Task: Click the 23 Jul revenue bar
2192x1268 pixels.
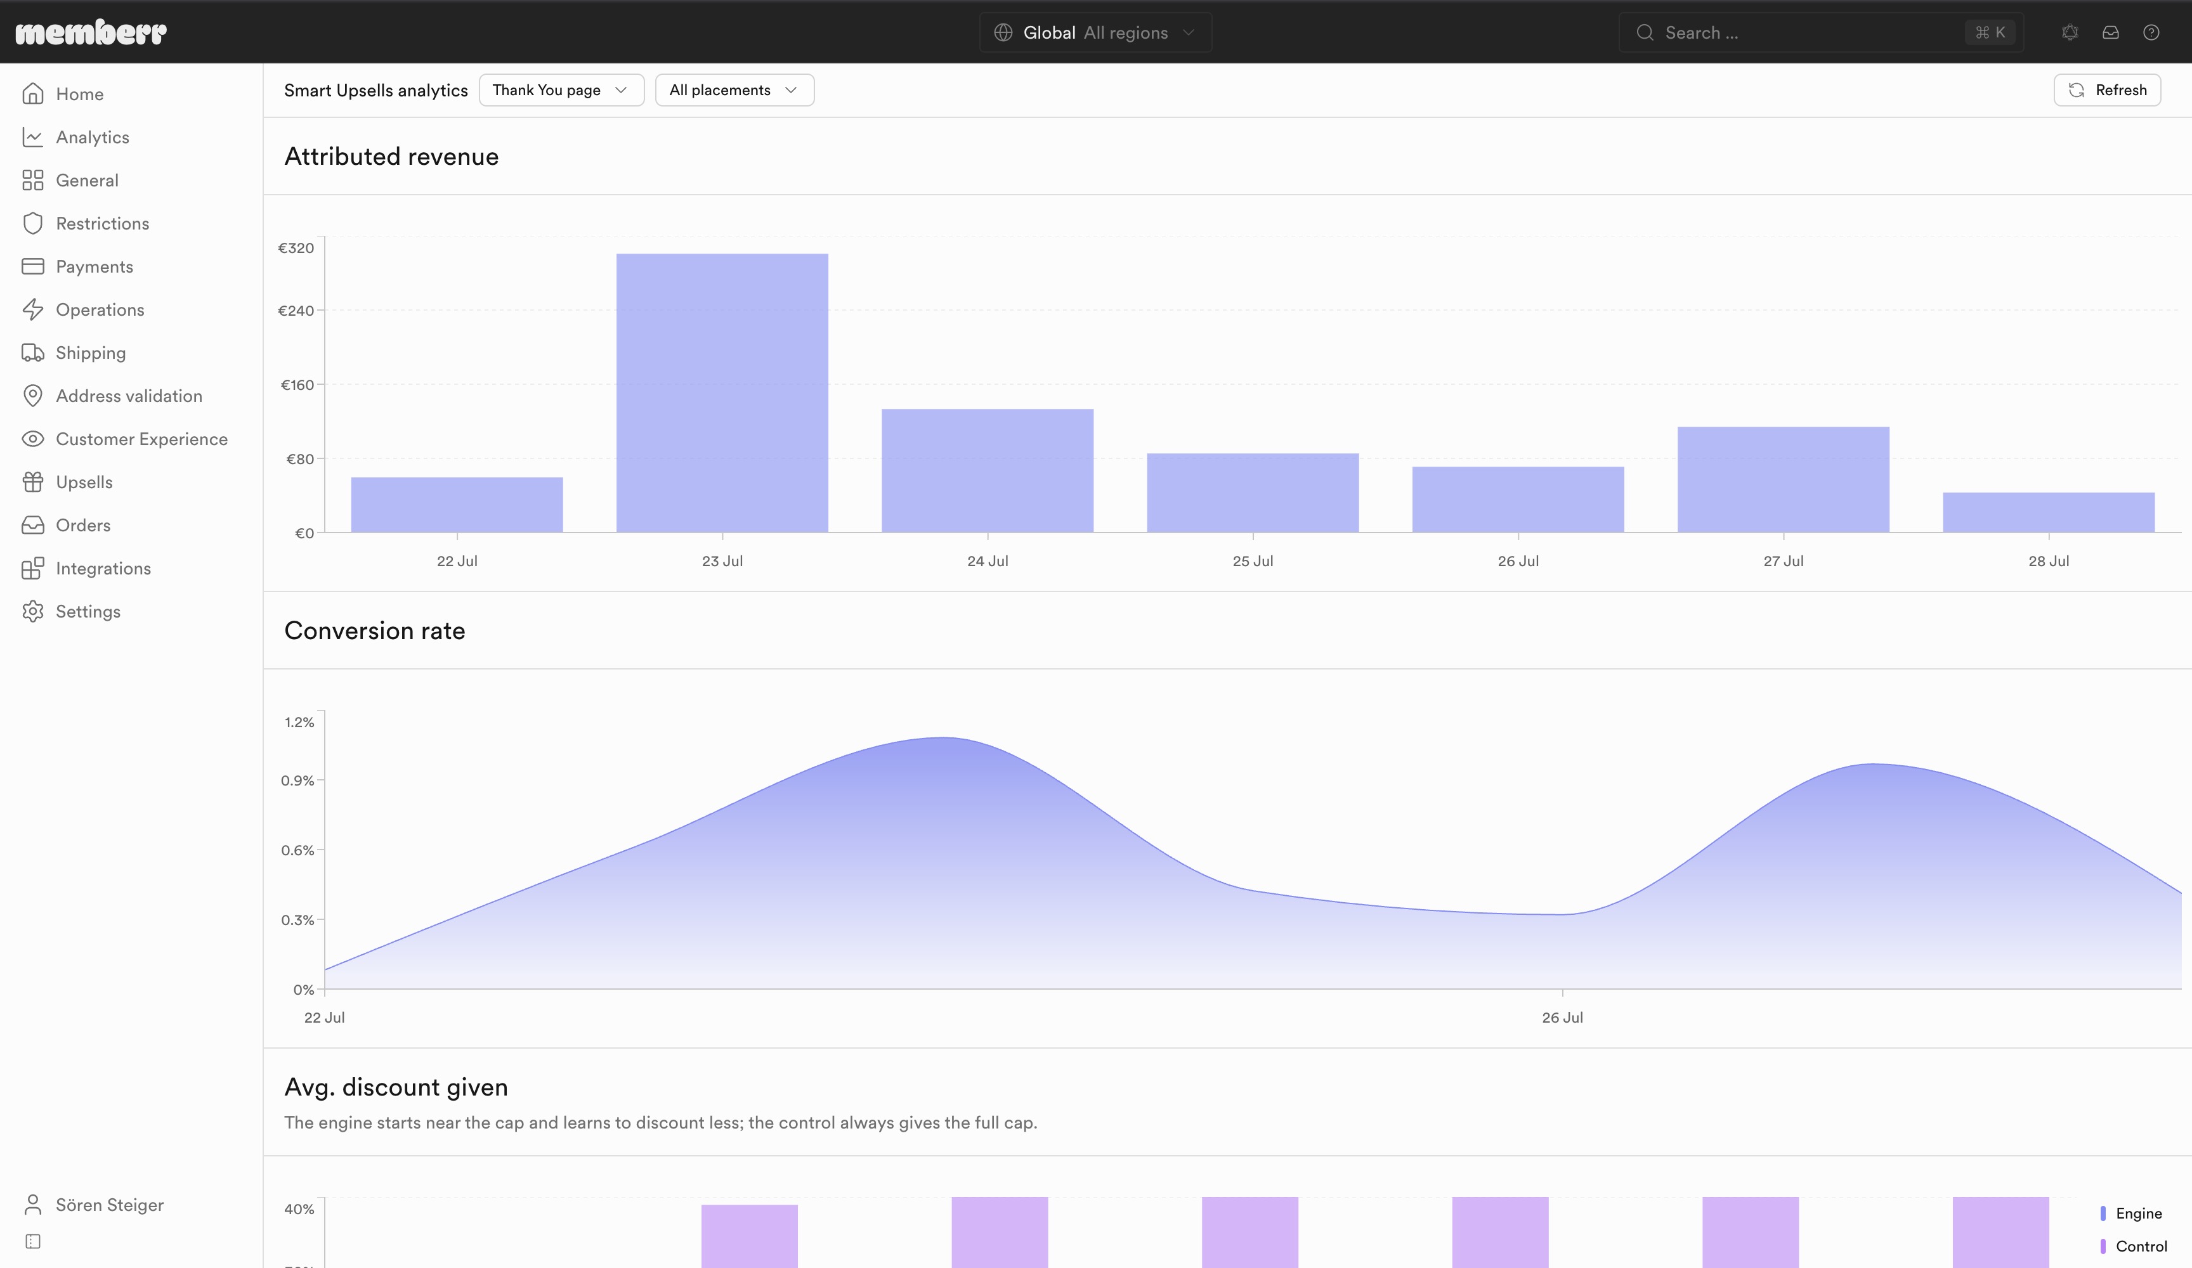Action: 722,393
